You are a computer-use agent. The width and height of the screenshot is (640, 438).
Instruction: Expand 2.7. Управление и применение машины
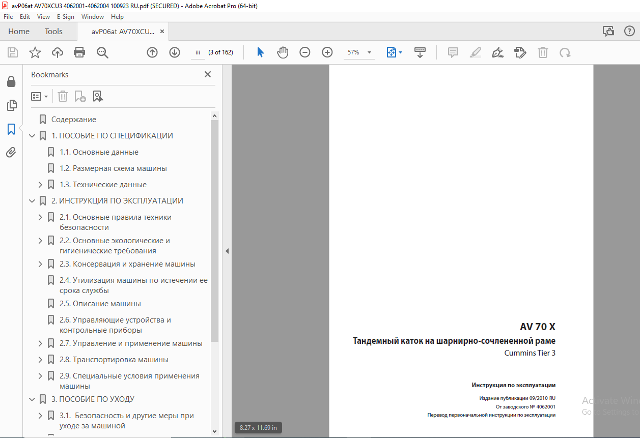click(x=40, y=343)
